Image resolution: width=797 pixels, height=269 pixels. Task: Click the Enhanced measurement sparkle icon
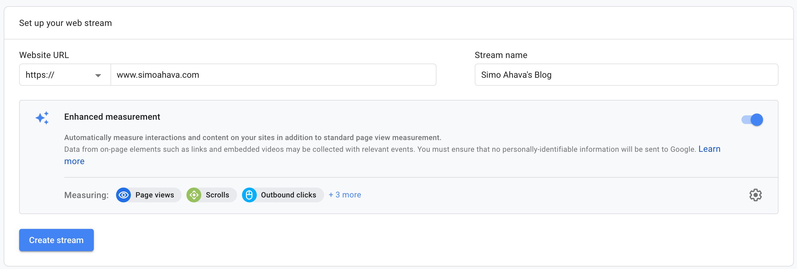[x=42, y=118]
